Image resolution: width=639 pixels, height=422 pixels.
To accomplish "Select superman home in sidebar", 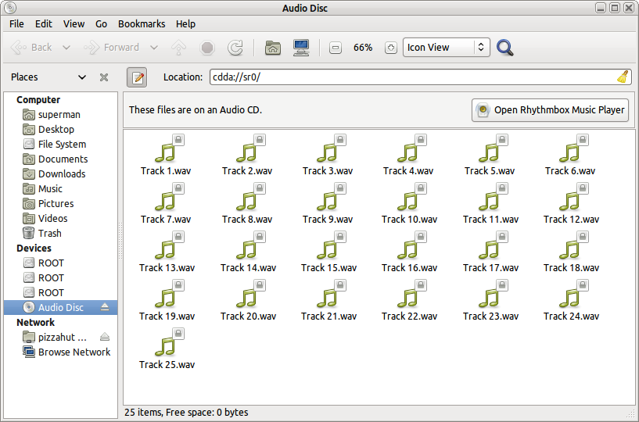I will pyautogui.click(x=61, y=114).
